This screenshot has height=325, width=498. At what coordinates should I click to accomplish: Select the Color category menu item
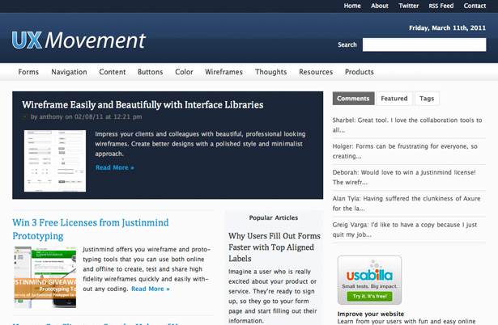184,72
